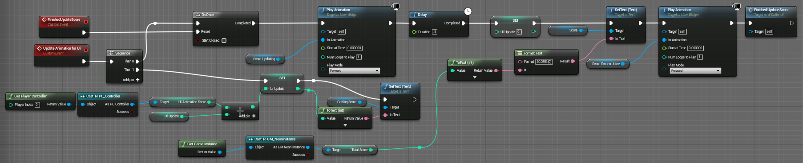Click Num Loops to Play field on right Play Animation
The height and width of the screenshot is (163, 803).
click(x=700, y=57)
